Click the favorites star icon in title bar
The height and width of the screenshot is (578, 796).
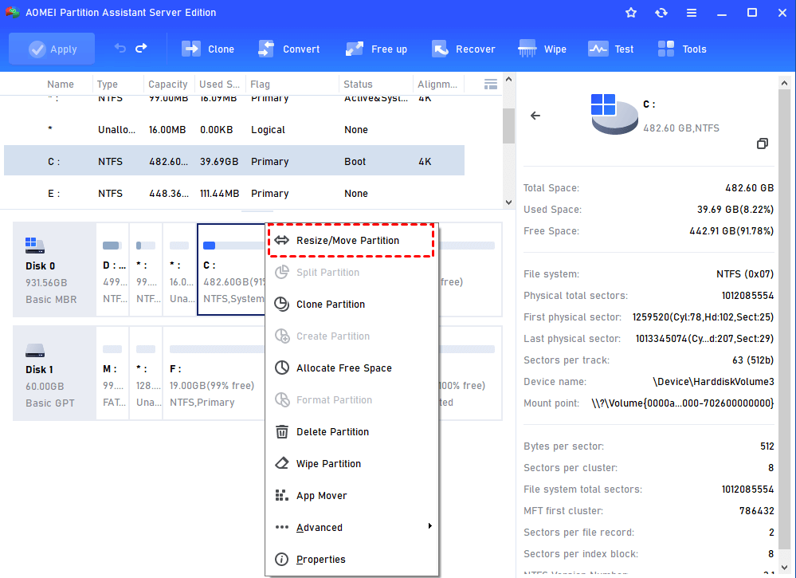(631, 13)
